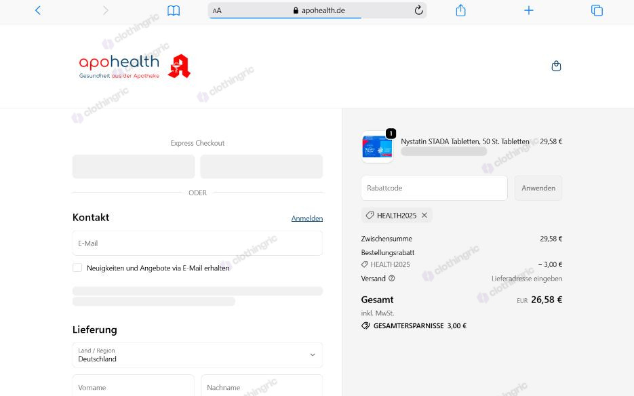Remove the HEALTH2025 discount code tag
The width and height of the screenshot is (634, 396).
tap(424, 215)
